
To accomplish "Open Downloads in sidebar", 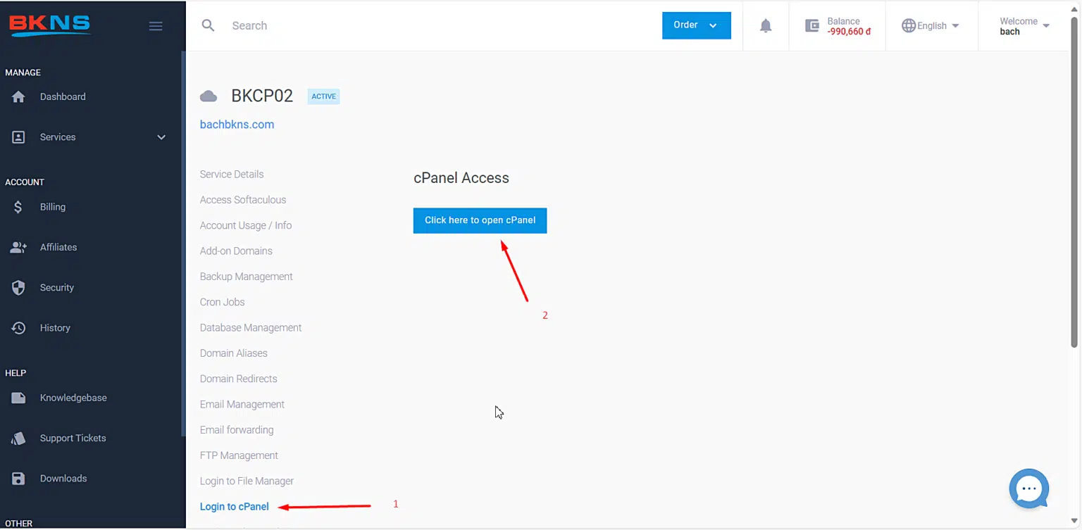I will click(63, 479).
